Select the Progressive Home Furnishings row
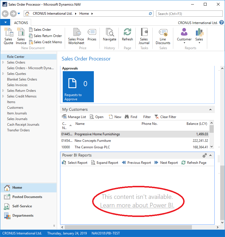The height and width of the screenshot is (237, 225). click(x=135, y=134)
